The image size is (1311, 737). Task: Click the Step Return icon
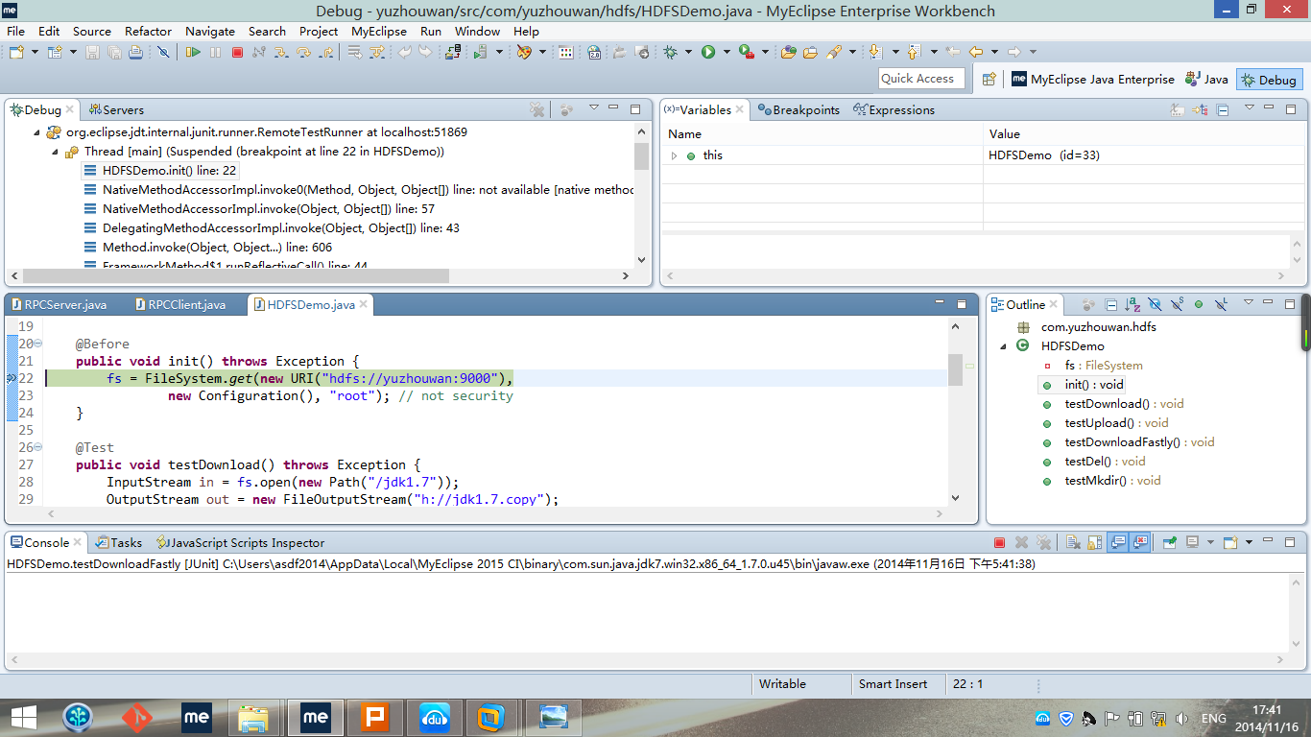pyautogui.click(x=325, y=52)
